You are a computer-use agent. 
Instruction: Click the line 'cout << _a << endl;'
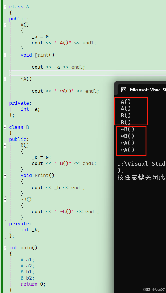point(58,67)
